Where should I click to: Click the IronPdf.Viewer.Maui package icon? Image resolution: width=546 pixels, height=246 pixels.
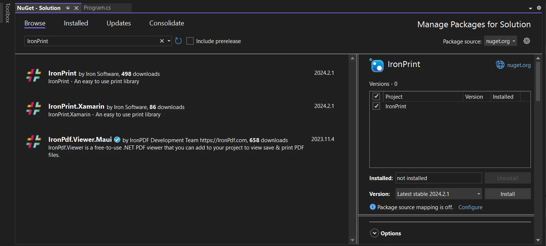coord(34,141)
